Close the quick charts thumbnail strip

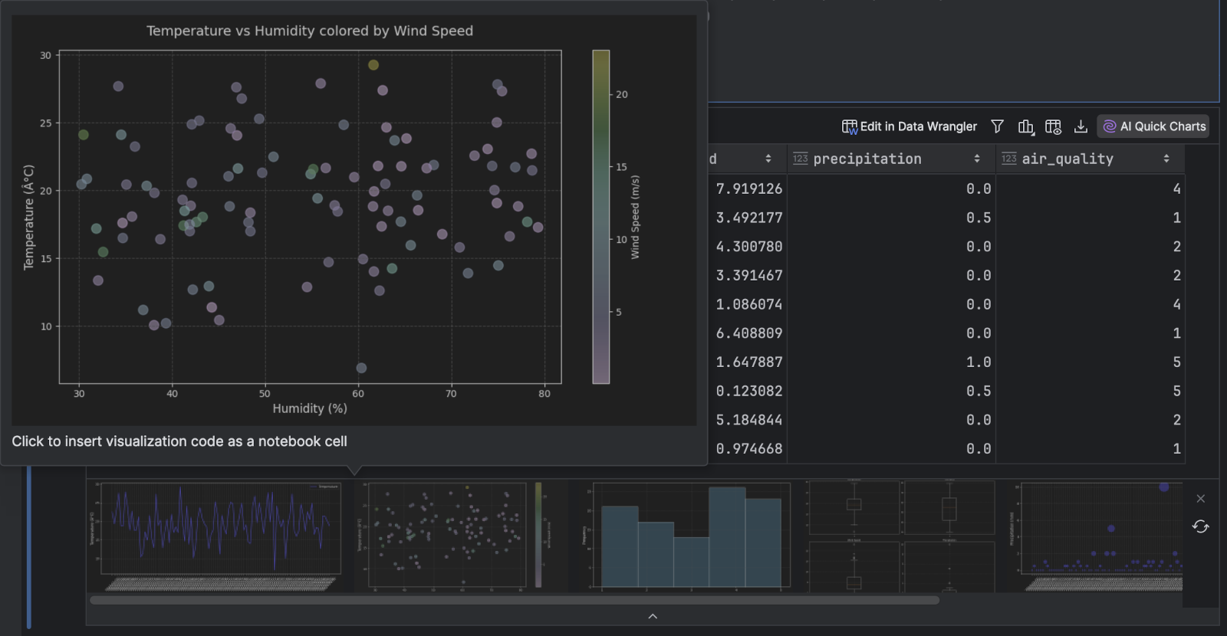tap(1201, 499)
